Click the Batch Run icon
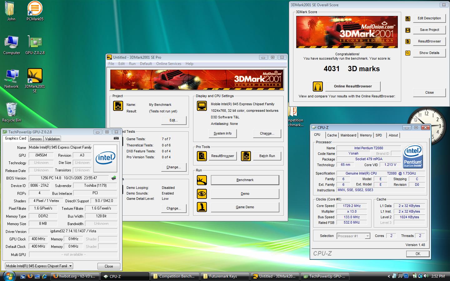The image size is (450, 281). pos(246,156)
